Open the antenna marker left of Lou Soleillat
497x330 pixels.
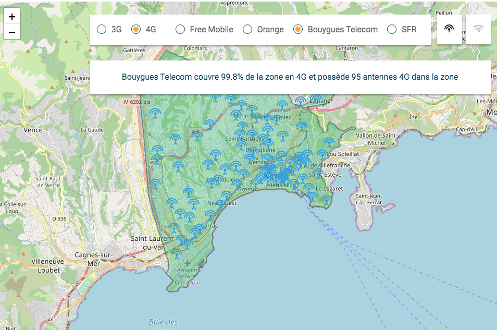coord(322,155)
